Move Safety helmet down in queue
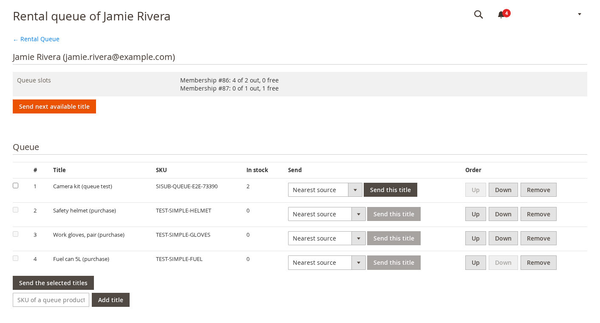This screenshot has width=600, height=323. [x=503, y=214]
